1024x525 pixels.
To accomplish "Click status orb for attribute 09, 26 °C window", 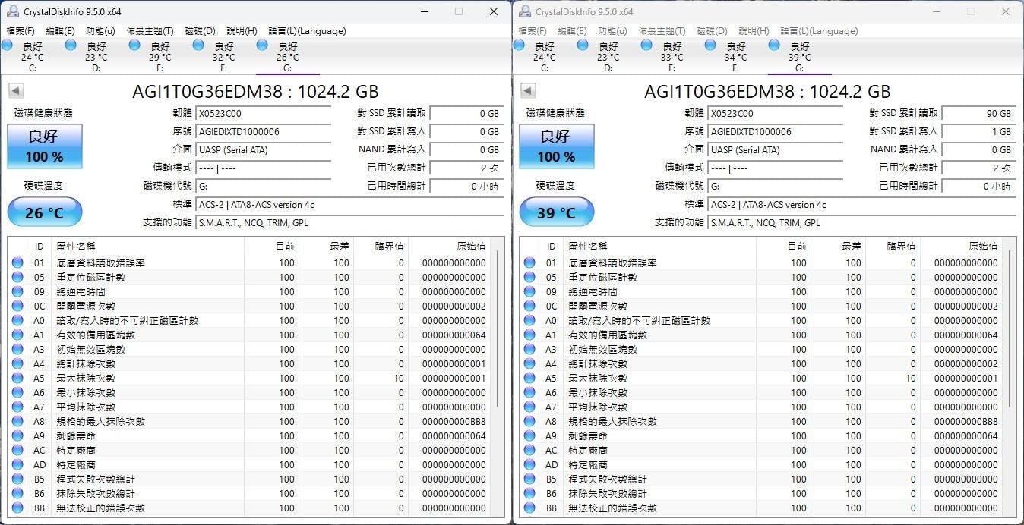I will pos(17,292).
